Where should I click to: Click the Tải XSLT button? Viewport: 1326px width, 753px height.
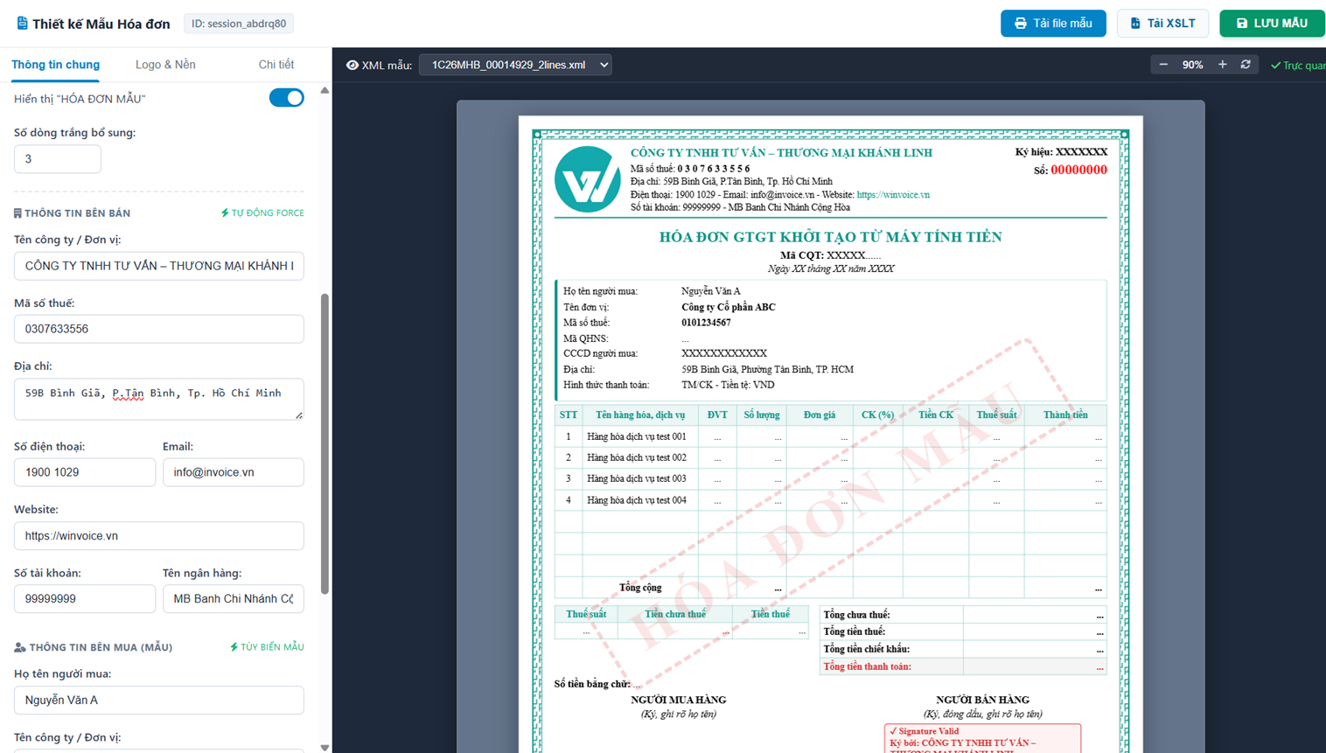pos(1162,24)
